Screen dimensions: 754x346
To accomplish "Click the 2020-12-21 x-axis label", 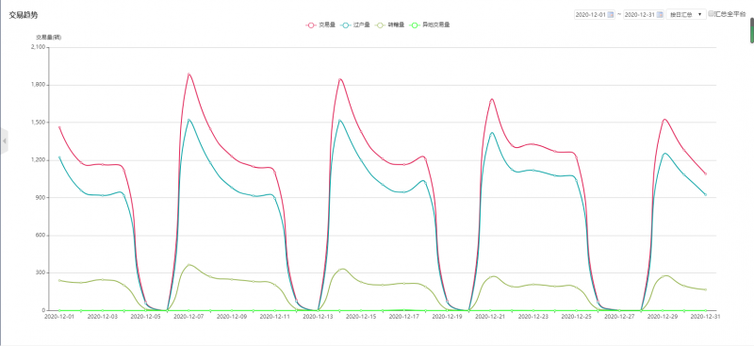I will 490,317.
